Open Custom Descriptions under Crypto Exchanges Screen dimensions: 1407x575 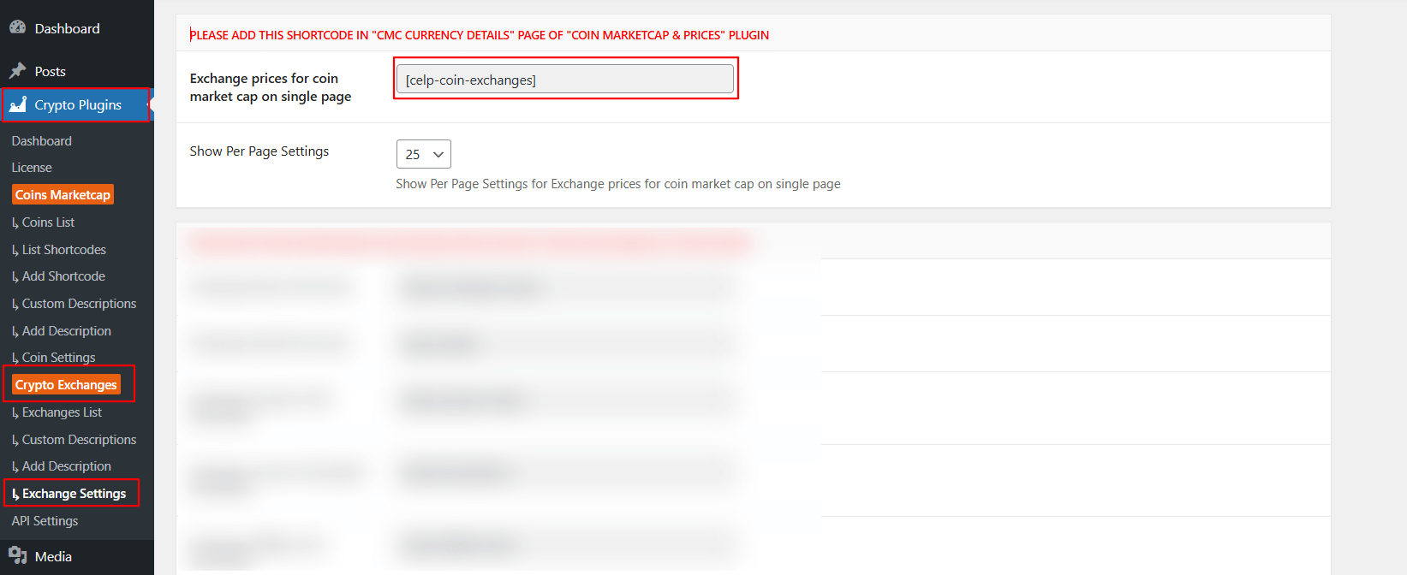pos(79,440)
